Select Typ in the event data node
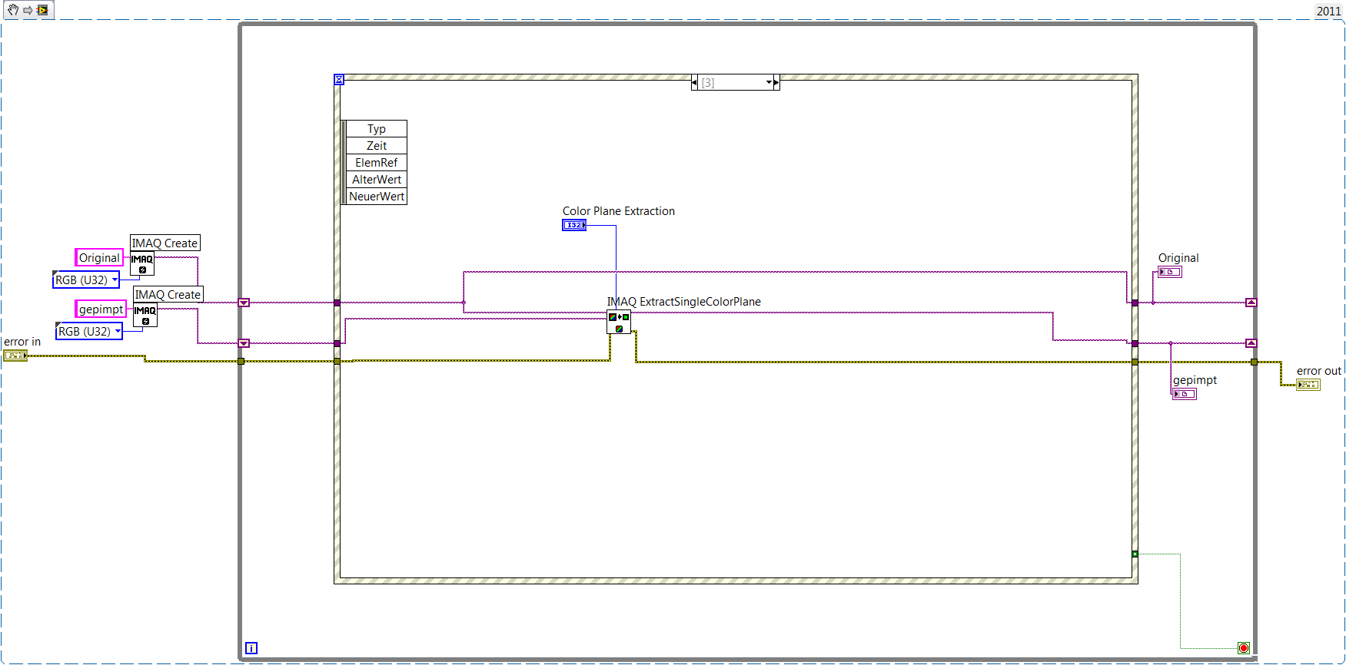The image size is (1346, 665). point(377,129)
